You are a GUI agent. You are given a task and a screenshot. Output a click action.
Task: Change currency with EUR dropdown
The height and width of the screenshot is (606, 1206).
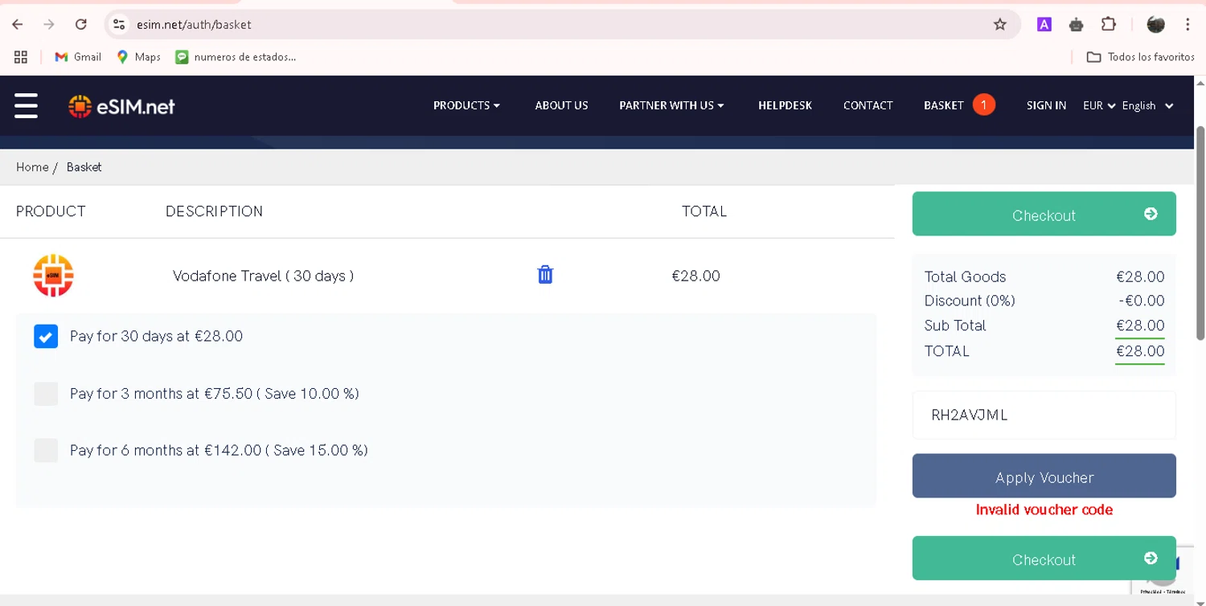click(x=1099, y=105)
